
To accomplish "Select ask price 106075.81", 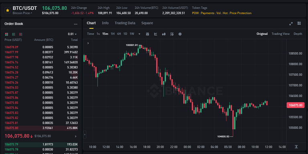I will point(11,123).
